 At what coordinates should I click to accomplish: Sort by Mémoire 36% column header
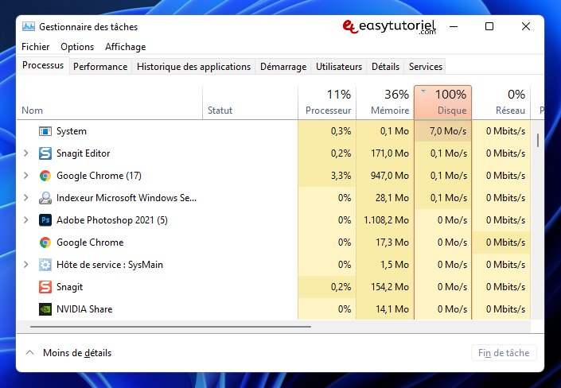pos(385,103)
